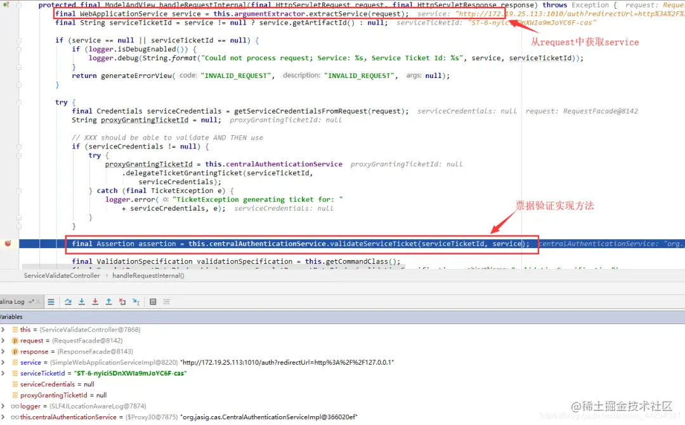Collapse the 'if (service == null' code block
This screenshot has height=425, width=685.
pos(19,41)
